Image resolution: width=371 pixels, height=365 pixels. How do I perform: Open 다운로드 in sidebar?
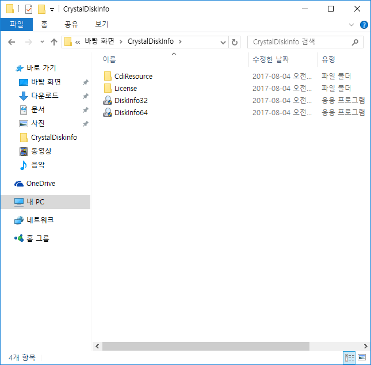pos(45,96)
